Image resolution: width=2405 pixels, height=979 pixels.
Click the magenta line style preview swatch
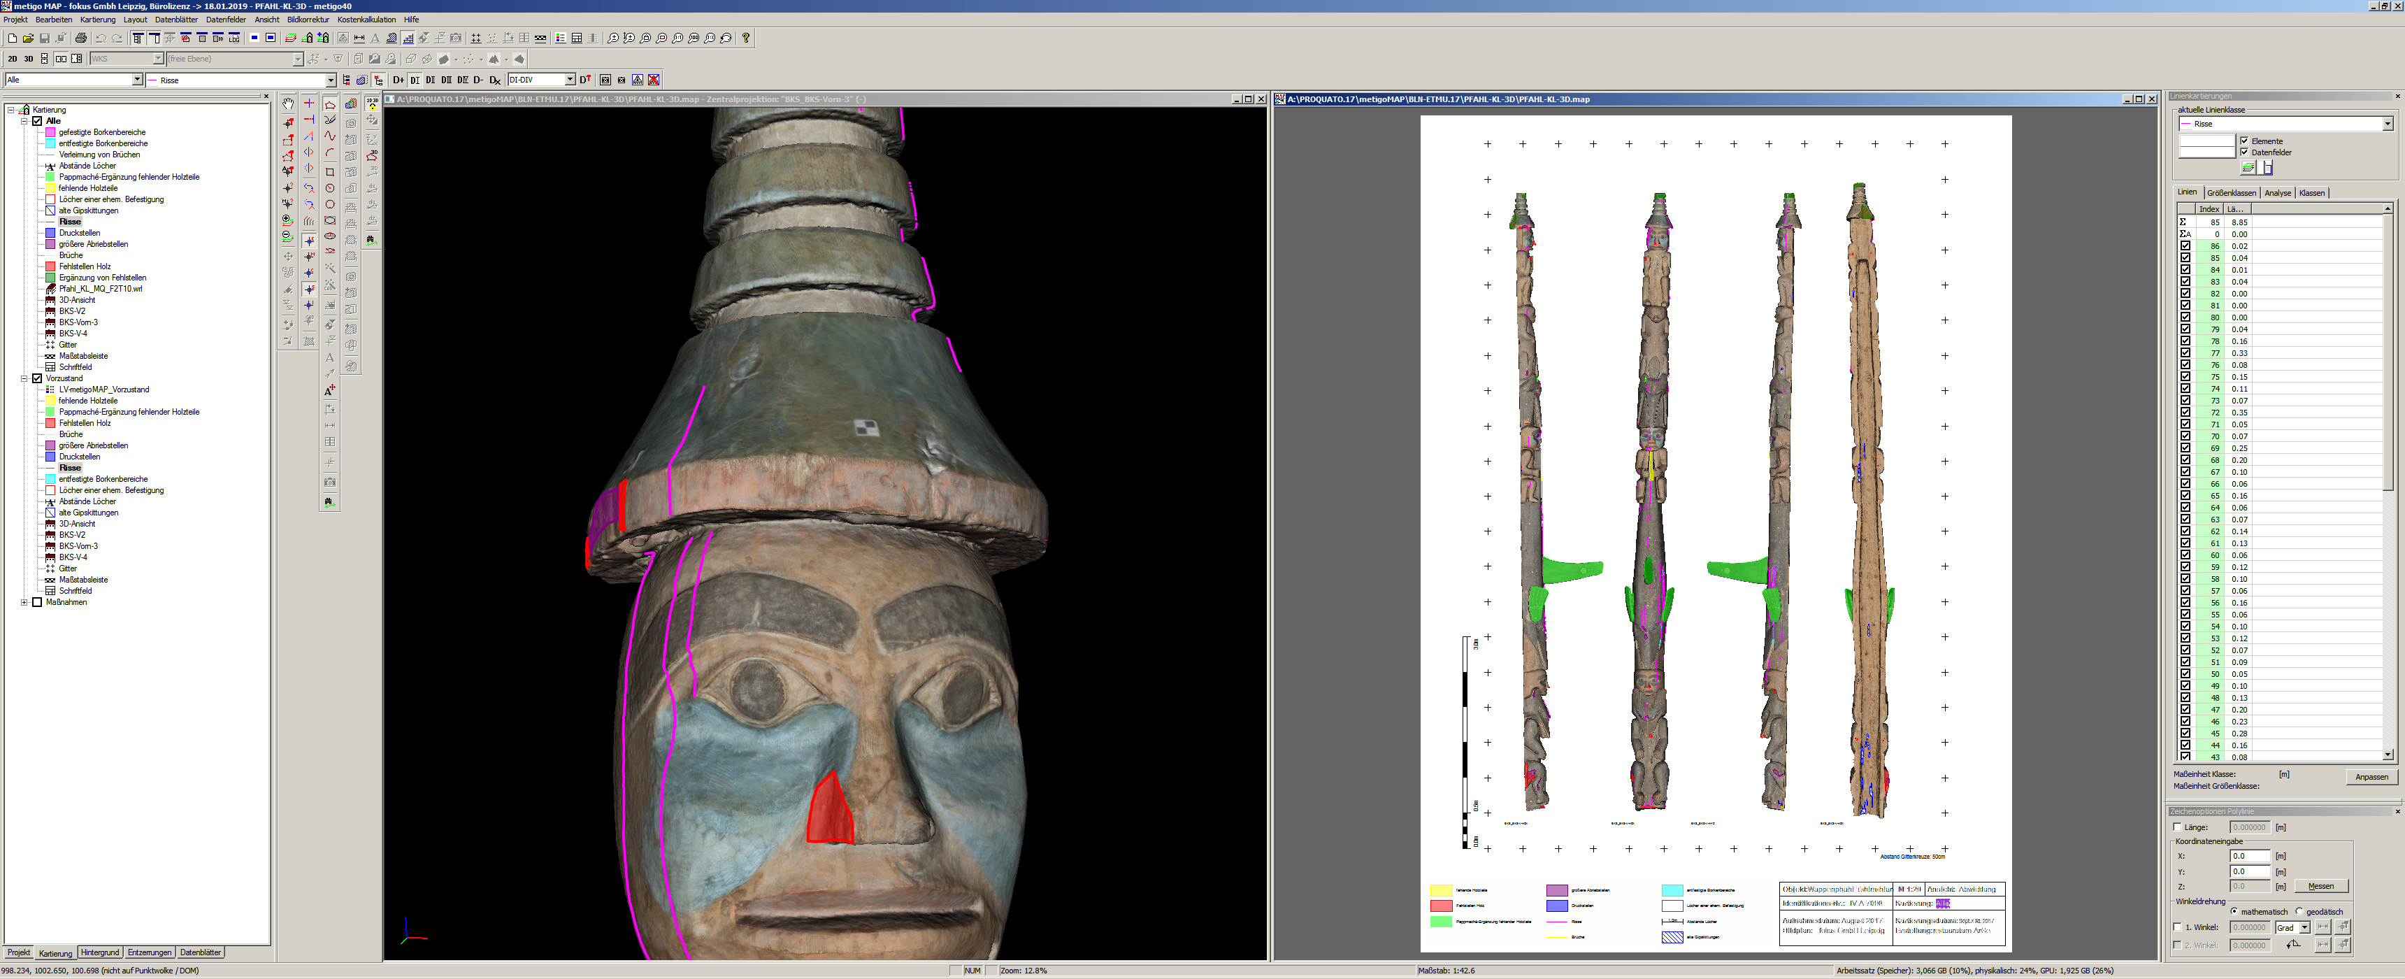2207,147
